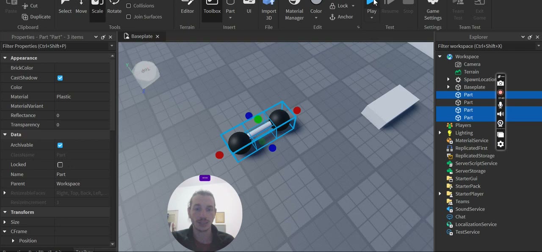Click the Anchor tool
The height and width of the screenshot is (252, 542).
341,17
